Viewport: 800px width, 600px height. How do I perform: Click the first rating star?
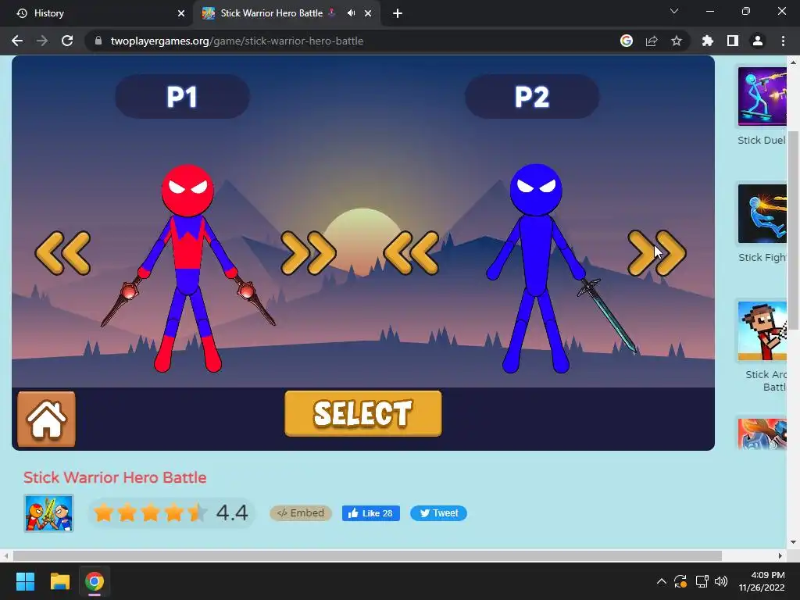[104, 512]
